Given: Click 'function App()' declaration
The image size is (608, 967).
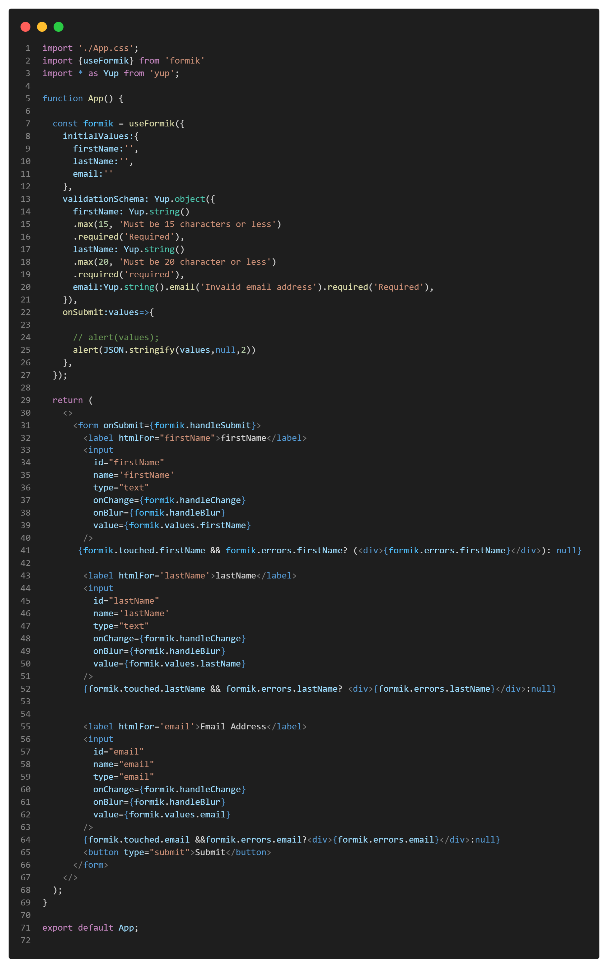Looking at the screenshot, I should [x=78, y=98].
